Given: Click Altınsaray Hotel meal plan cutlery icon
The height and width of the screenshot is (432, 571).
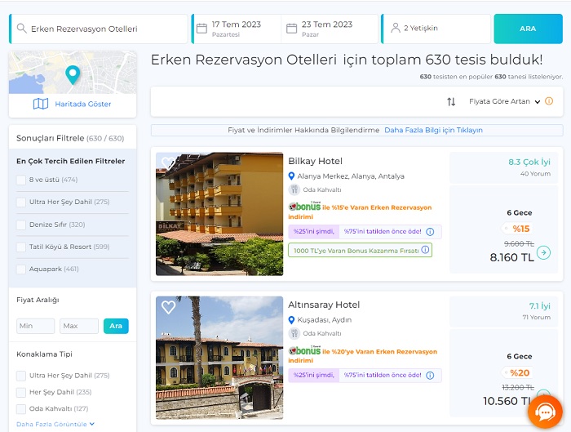Looking at the screenshot, I should [x=294, y=333].
